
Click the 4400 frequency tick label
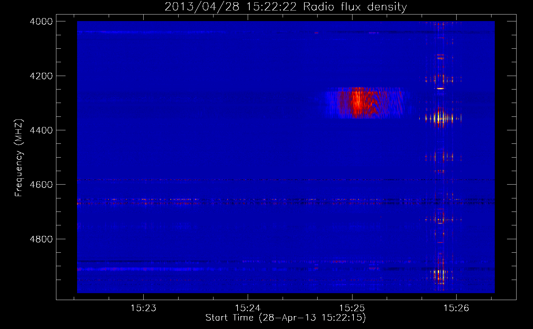pos(41,130)
